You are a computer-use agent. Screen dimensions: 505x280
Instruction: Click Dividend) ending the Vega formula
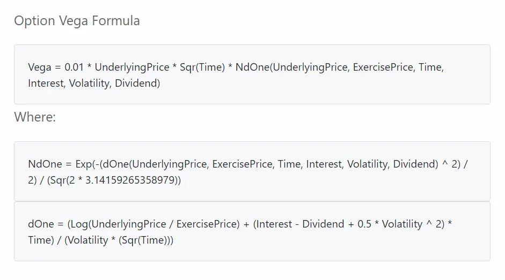point(137,84)
